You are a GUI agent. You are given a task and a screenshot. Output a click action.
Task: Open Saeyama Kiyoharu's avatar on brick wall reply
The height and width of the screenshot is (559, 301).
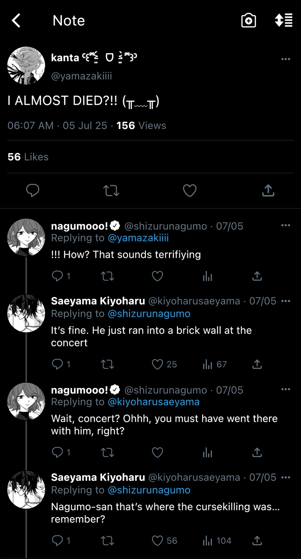[26, 313]
